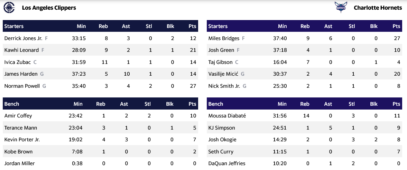Viewport: 407px width, 170px height.
Task: Click the Clippers starters Reb column header
Action: coord(103,26)
